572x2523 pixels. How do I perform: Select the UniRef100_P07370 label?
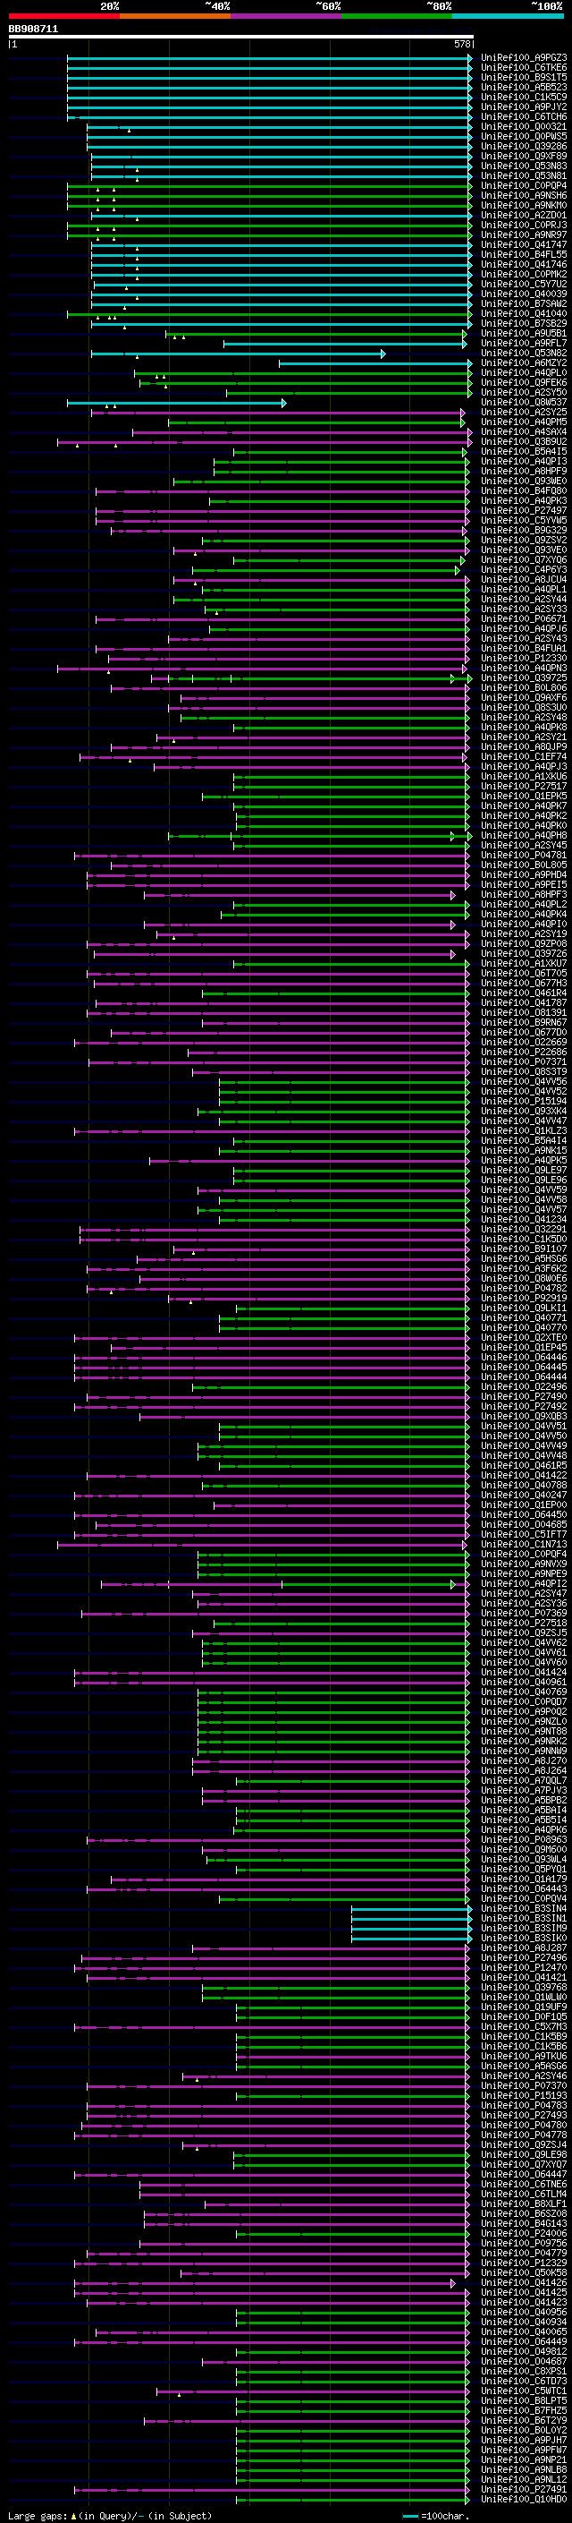point(524,2086)
